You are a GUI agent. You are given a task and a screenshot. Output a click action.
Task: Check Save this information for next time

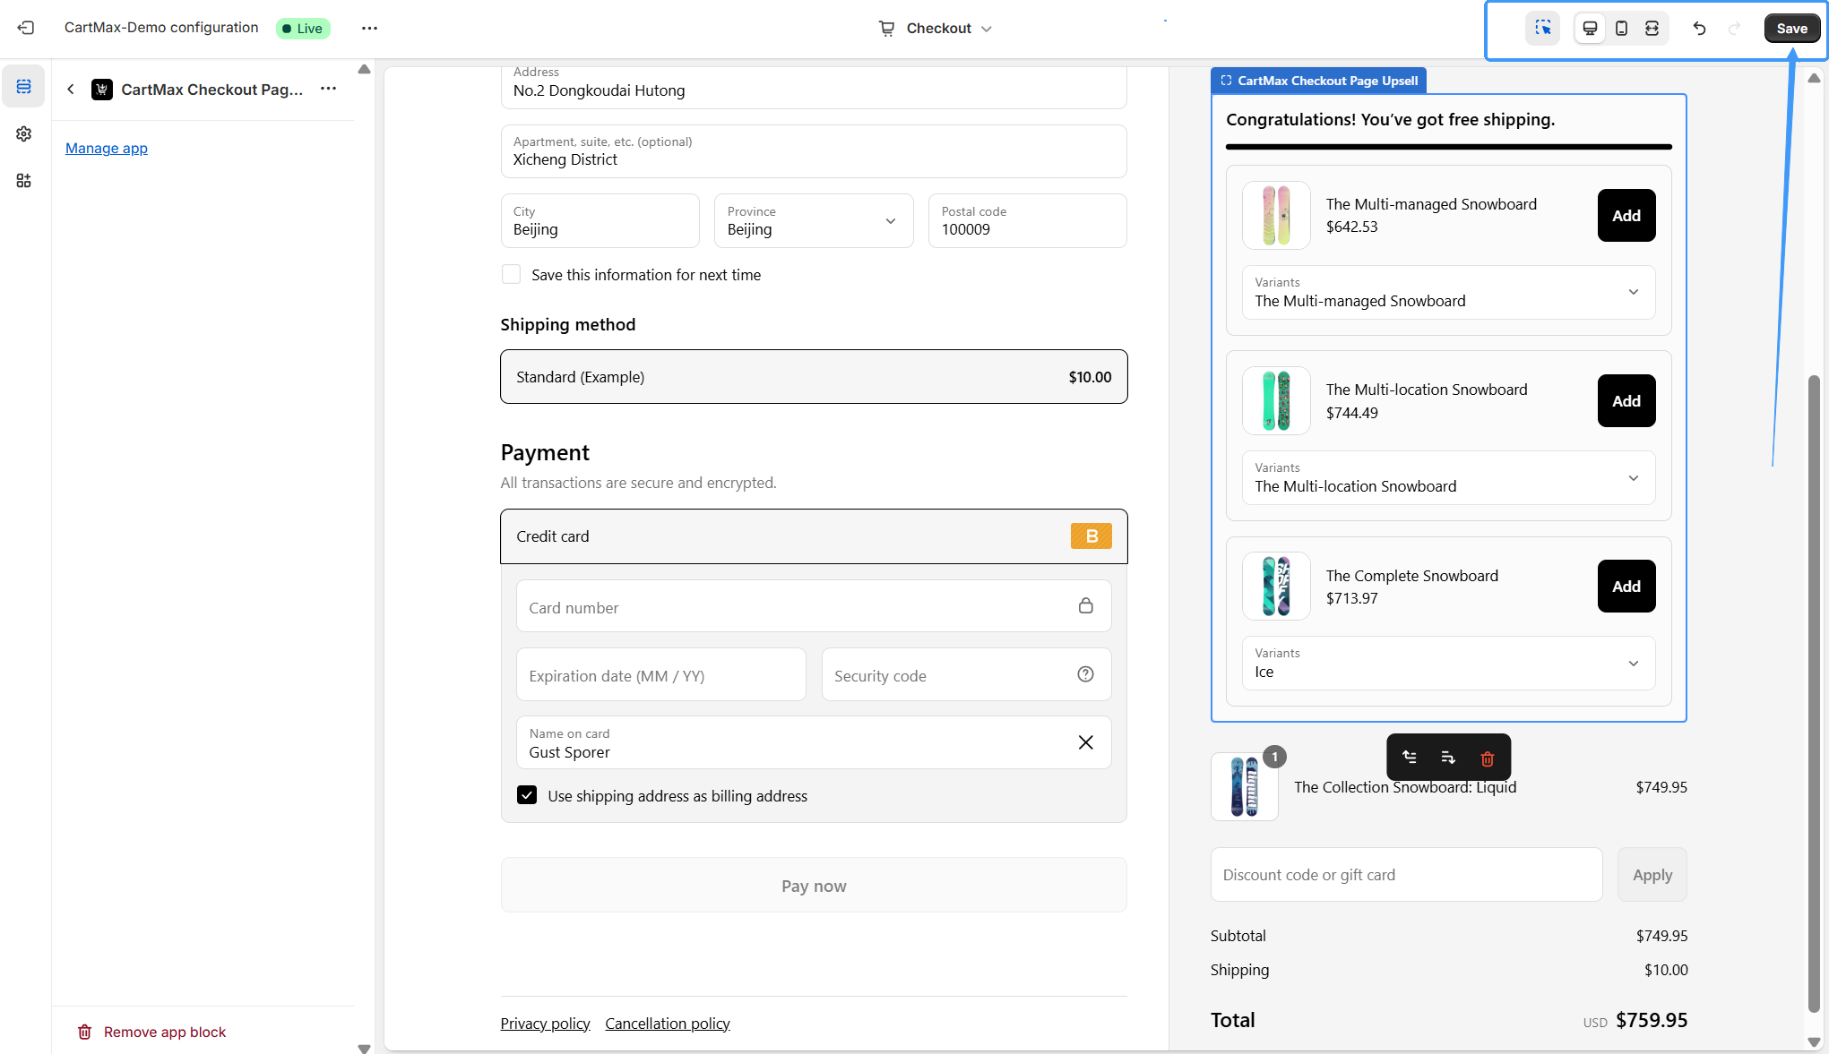511,275
